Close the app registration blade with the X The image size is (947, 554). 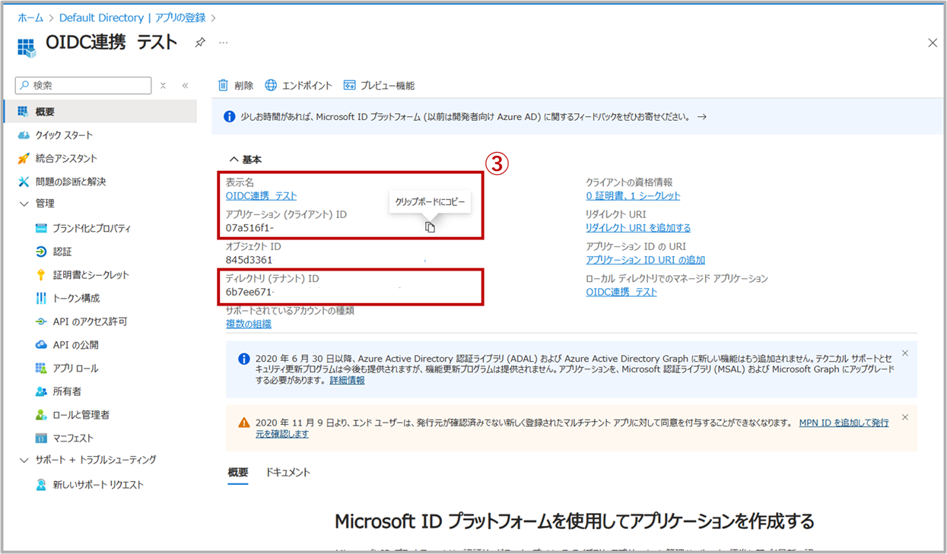933,43
